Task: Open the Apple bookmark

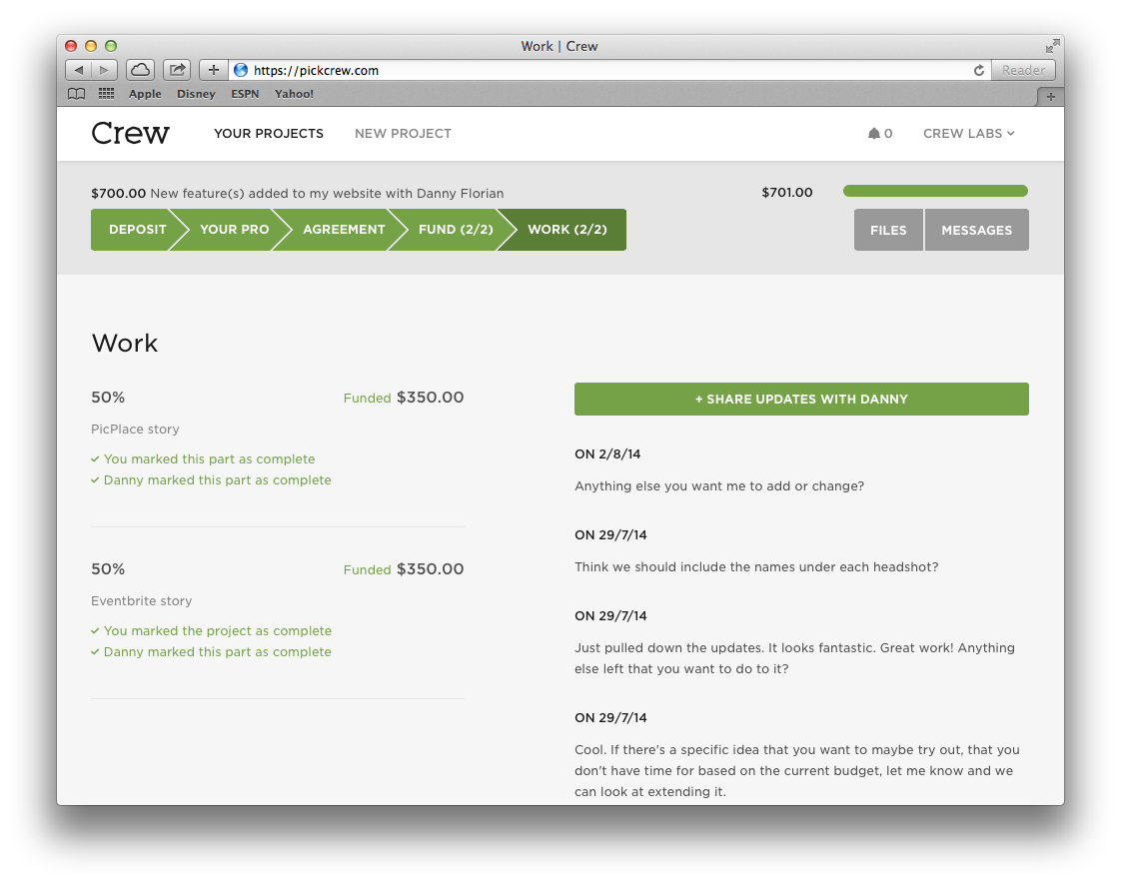Action: click(x=145, y=94)
